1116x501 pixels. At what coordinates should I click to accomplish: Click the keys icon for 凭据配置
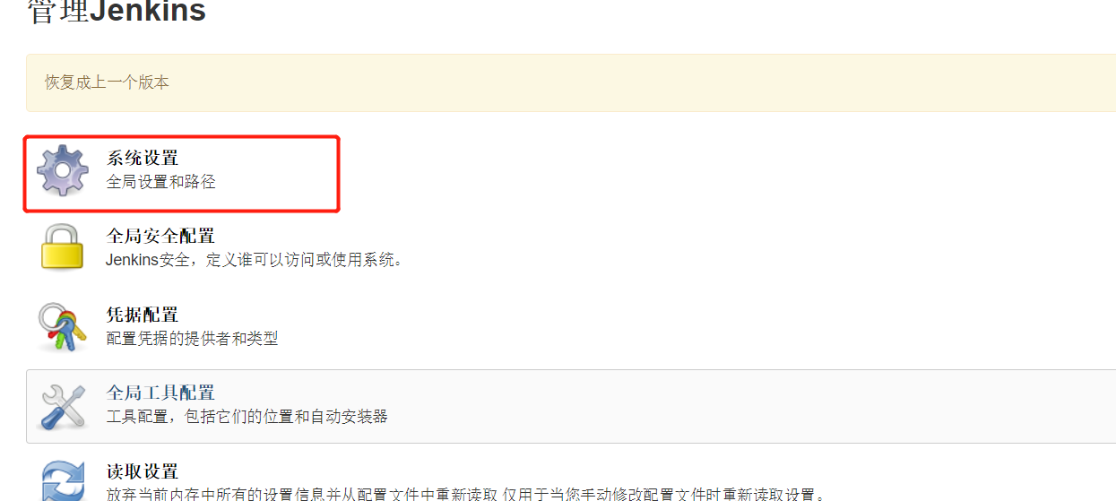coord(62,326)
